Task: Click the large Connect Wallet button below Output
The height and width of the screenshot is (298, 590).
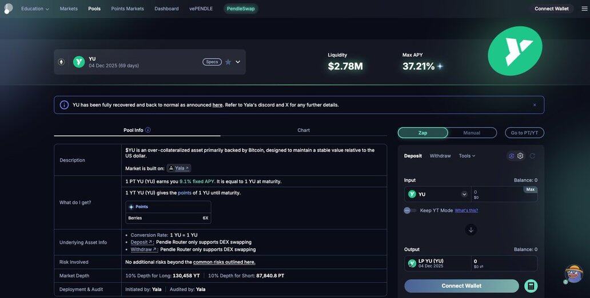Action: [461, 286]
